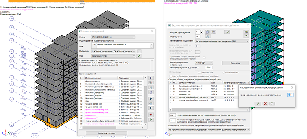The width and height of the screenshot is (307, 139).
Task: Select the Согласованная mass matrix radio button
Action: [224, 72]
